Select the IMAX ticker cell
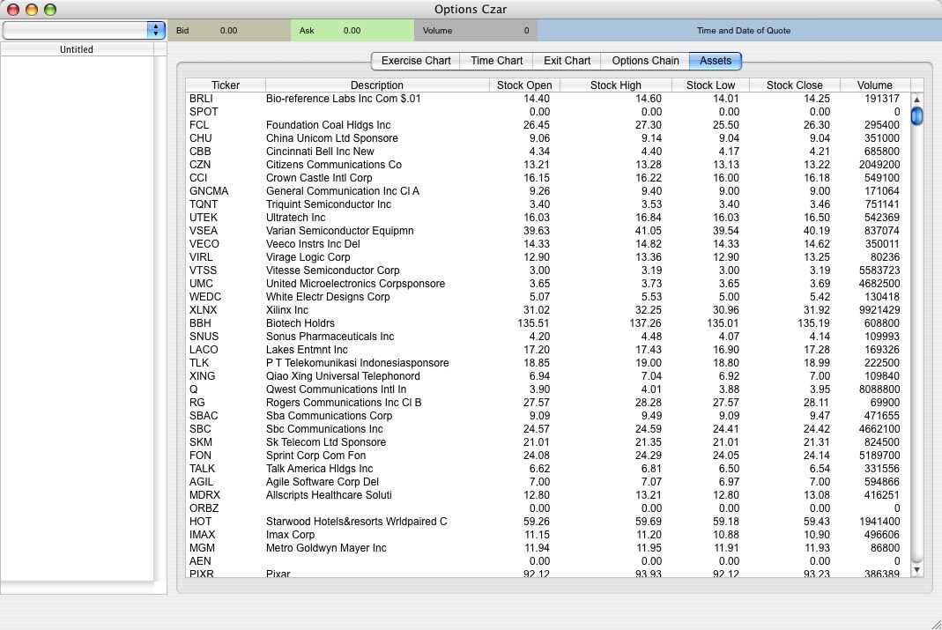942x630 pixels. 202,535
